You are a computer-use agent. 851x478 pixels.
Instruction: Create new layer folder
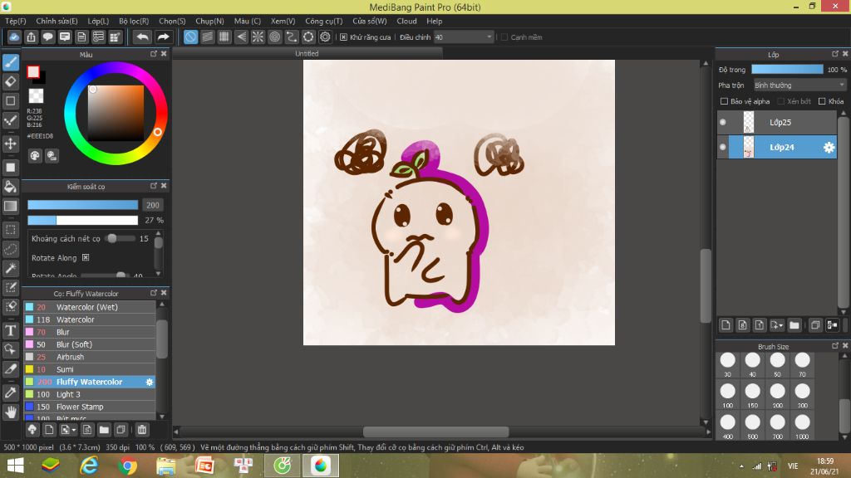(x=794, y=325)
